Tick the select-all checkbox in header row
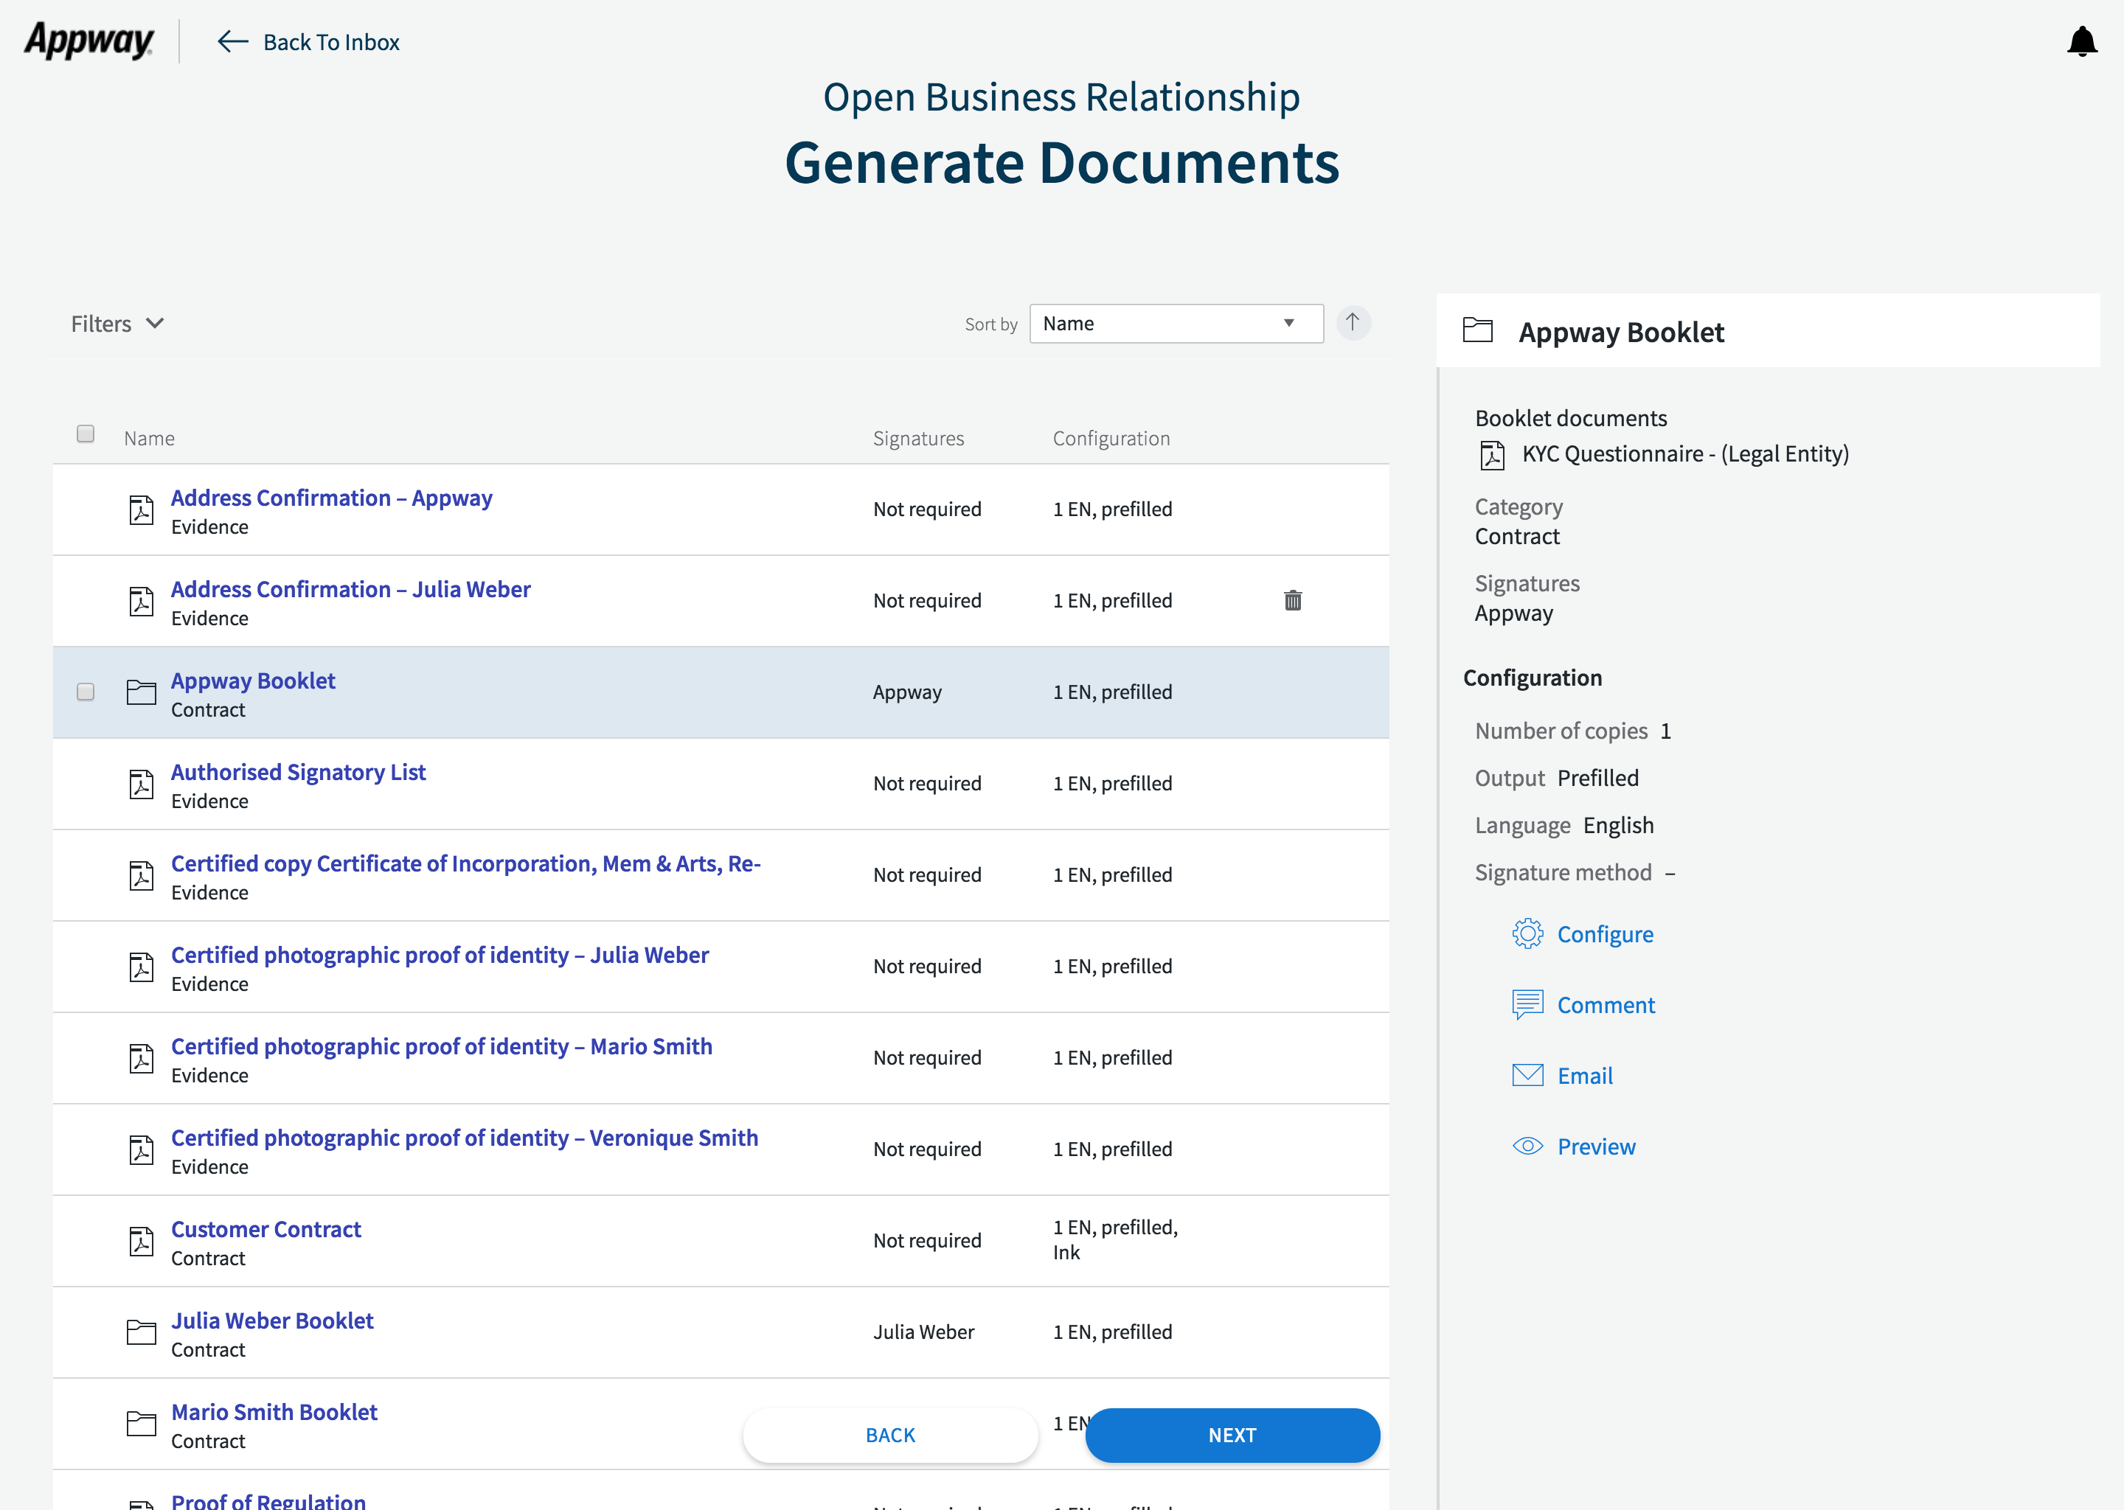 click(85, 432)
